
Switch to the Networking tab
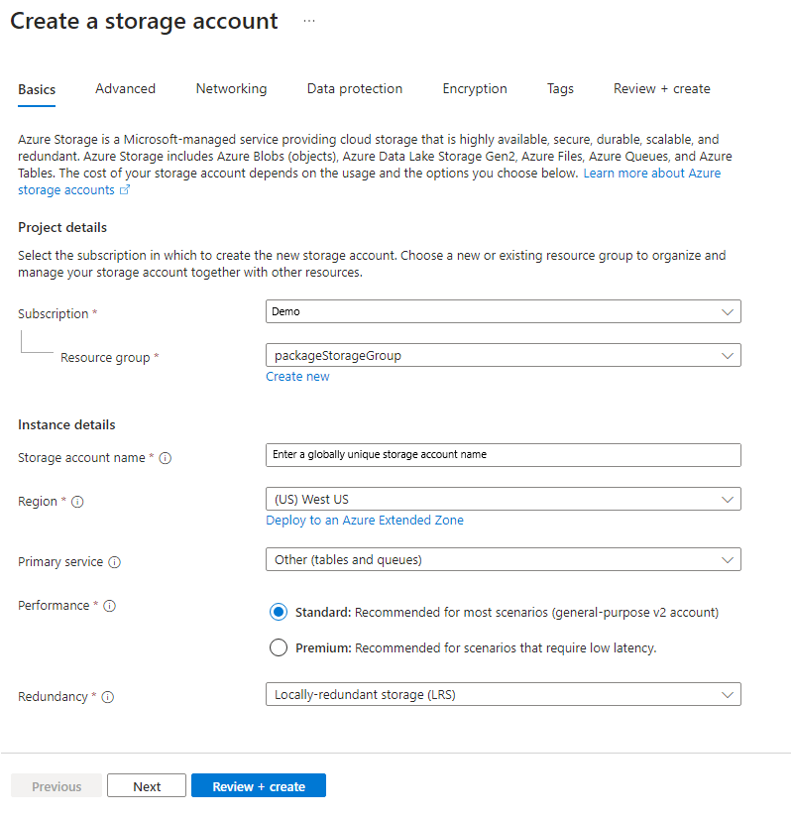(231, 88)
